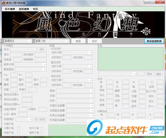Click the 抗性 石化 input field
The image size is (166, 138).
pos(110,97)
